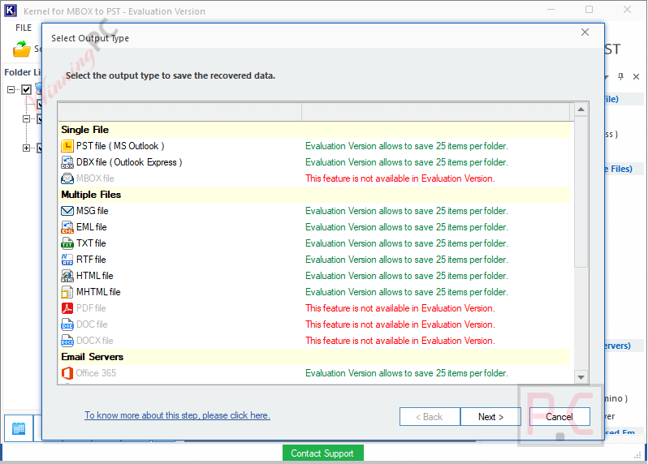This screenshot has height=464, width=648.
Task: Click the vertical scrollbar thumb in output list
Action: tap(581, 192)
